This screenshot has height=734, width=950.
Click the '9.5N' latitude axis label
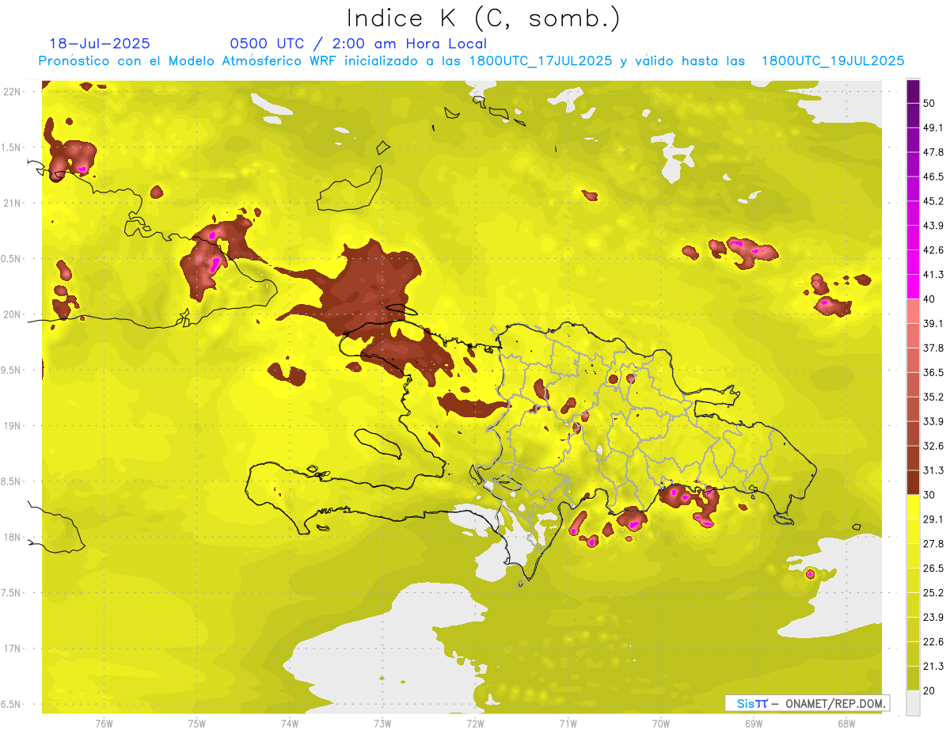pos(11,371)
